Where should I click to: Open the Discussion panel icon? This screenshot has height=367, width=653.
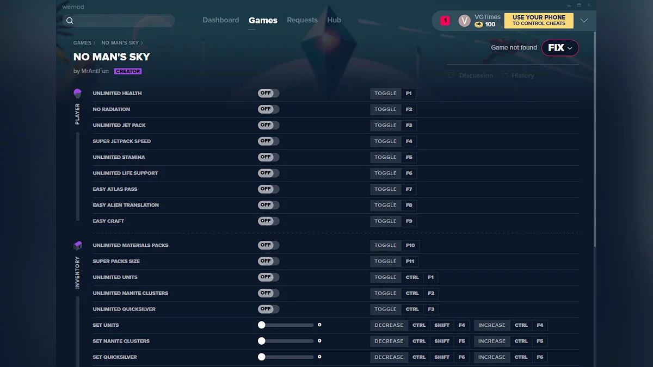pos(451,76)
